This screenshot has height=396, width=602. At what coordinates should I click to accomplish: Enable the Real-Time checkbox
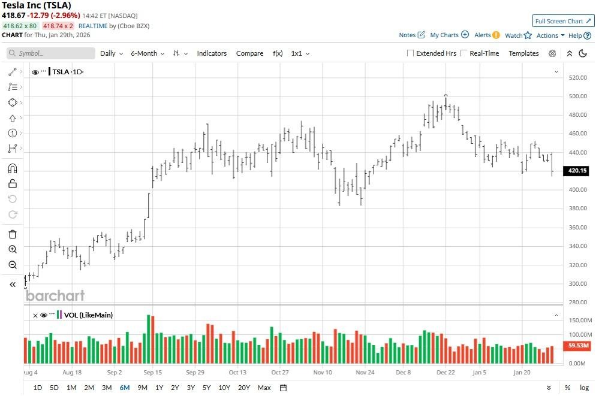click(463, 53)
